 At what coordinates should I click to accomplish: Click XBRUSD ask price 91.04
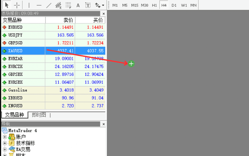tap(97, 98)
